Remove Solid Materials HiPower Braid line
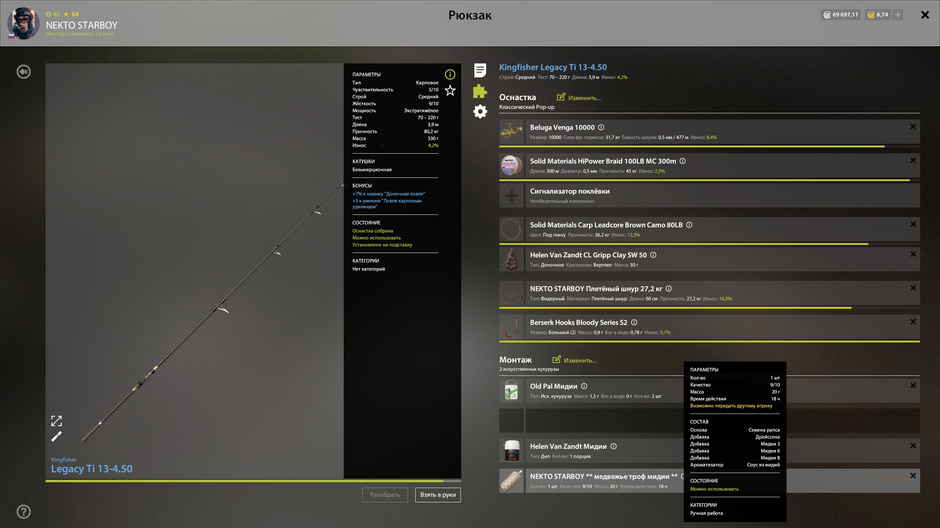 [913, 160]
